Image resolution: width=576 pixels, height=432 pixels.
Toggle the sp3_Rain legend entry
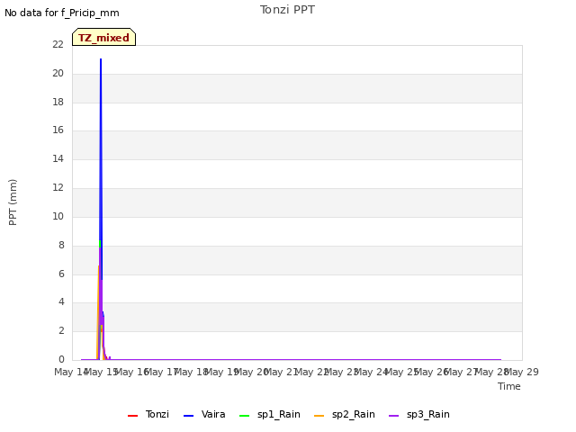[x=418, y=414]
